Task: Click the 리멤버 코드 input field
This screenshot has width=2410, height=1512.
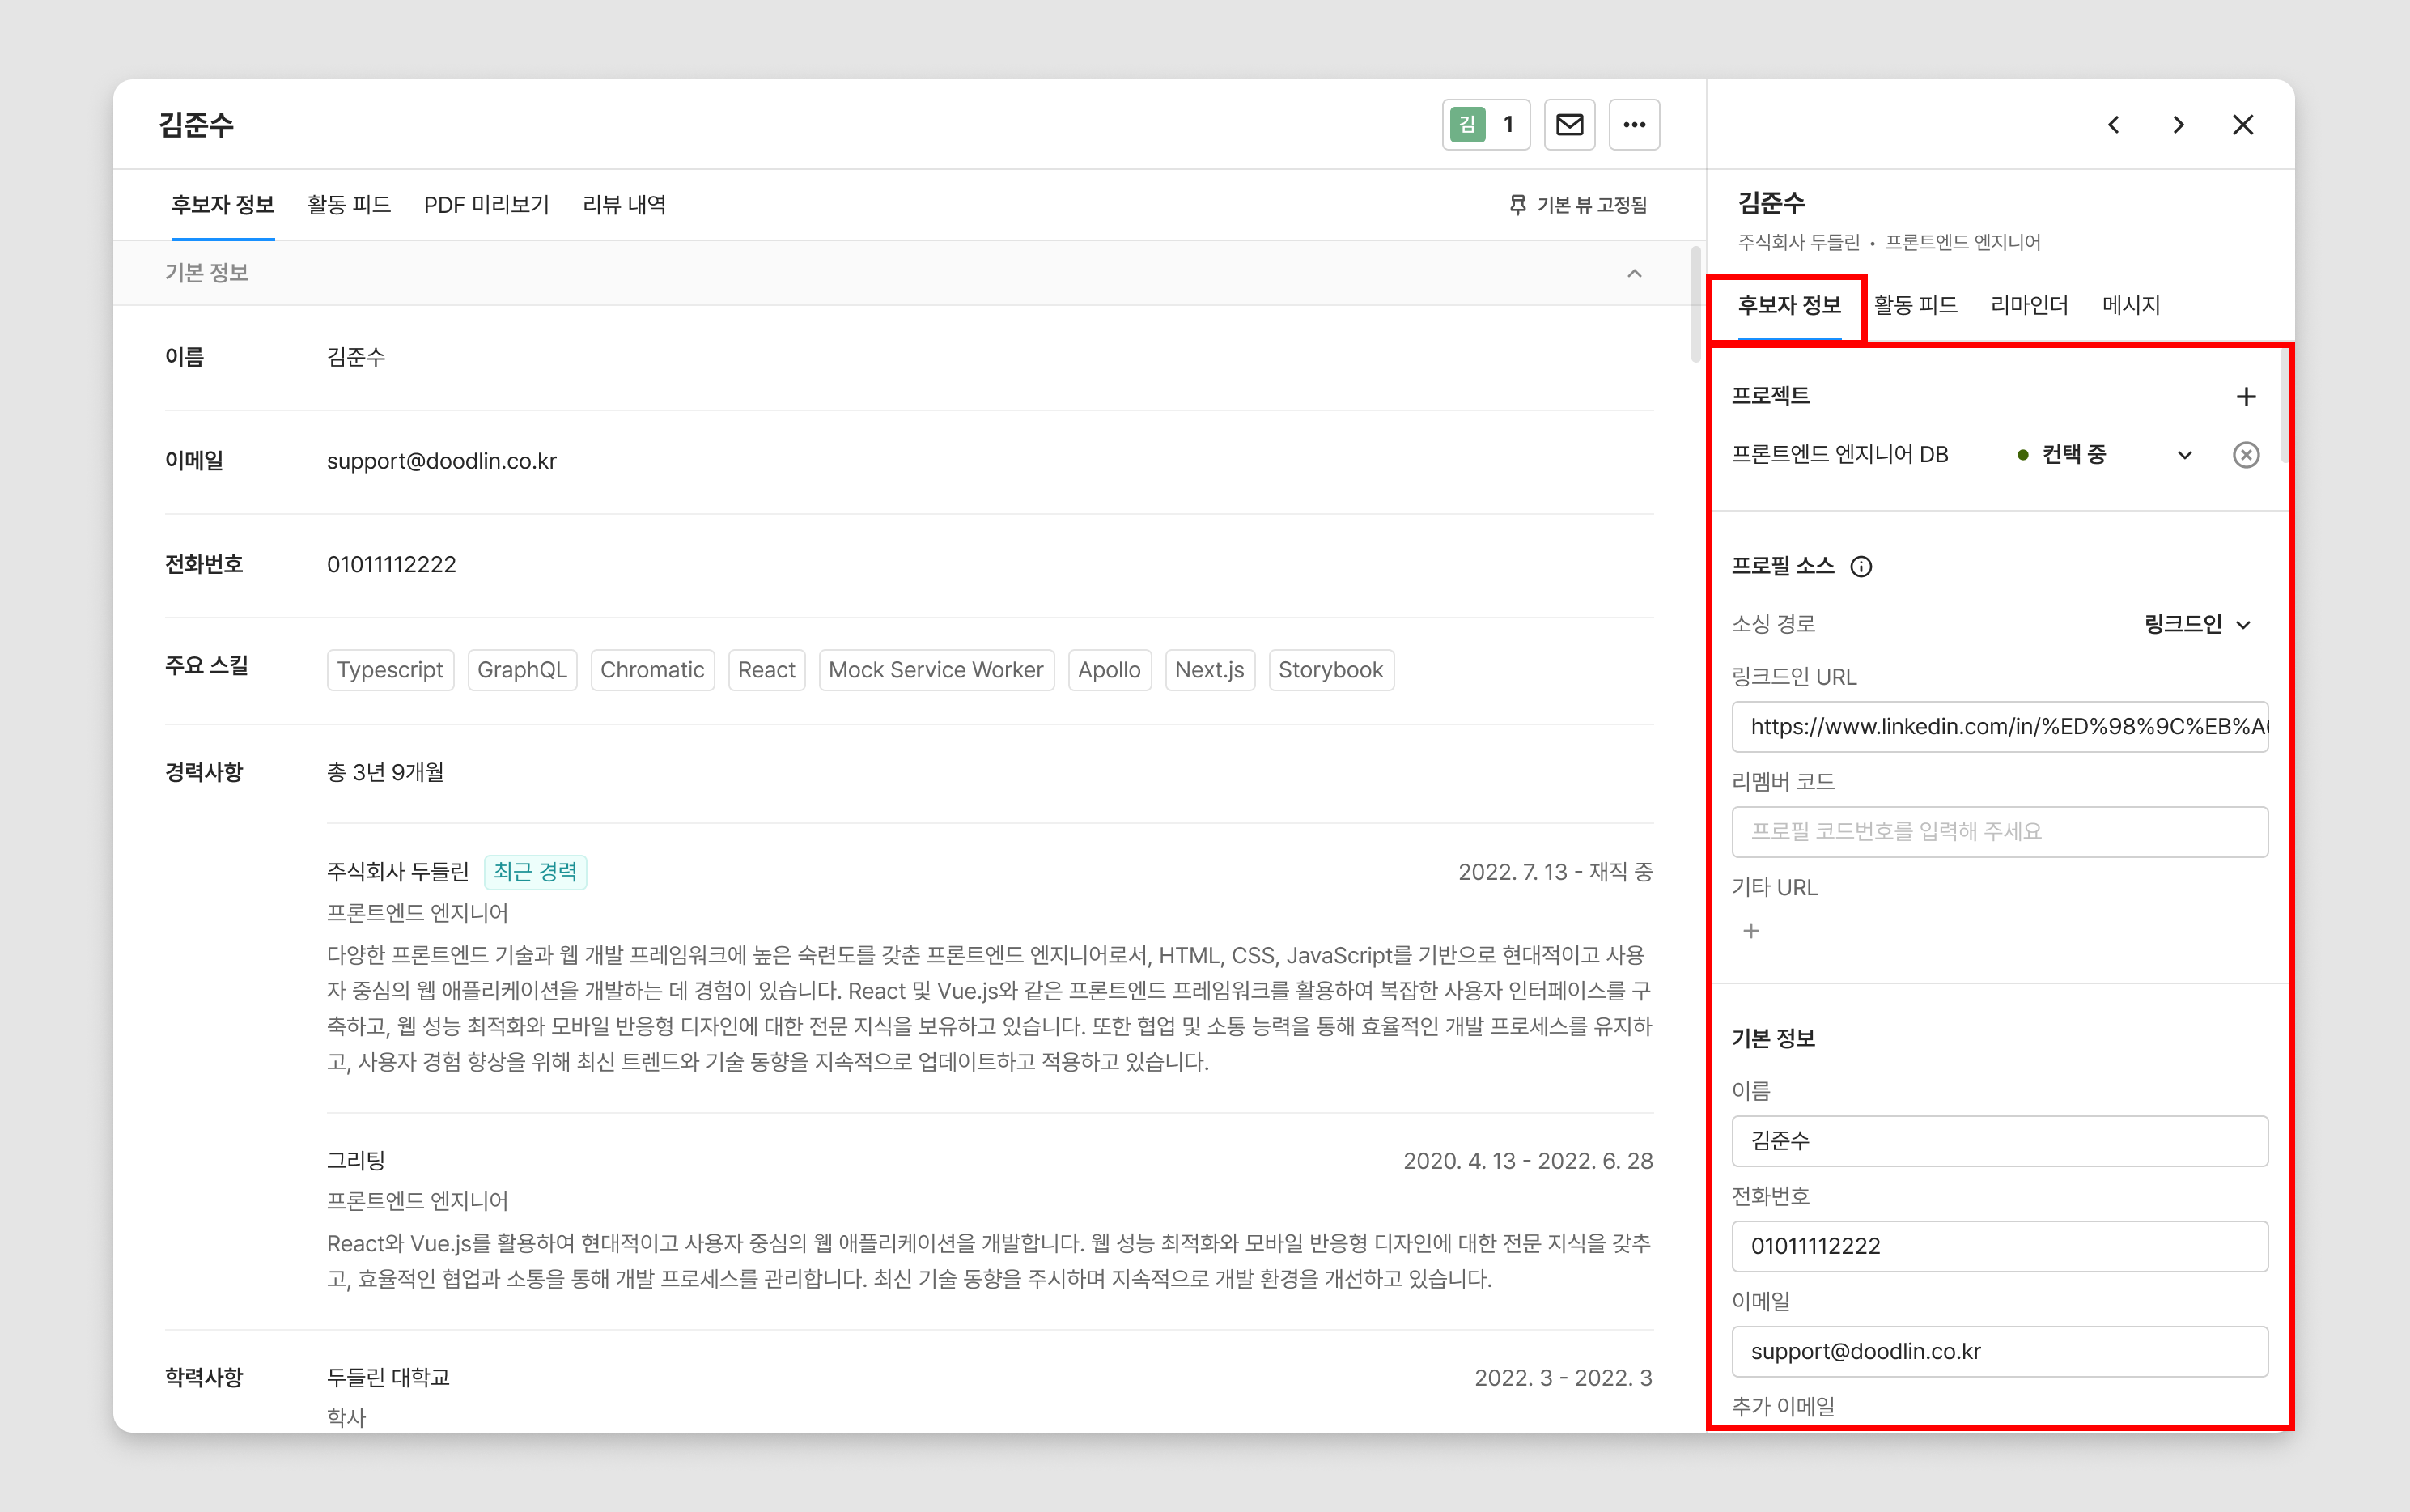Action: (x=2001, y=832)
